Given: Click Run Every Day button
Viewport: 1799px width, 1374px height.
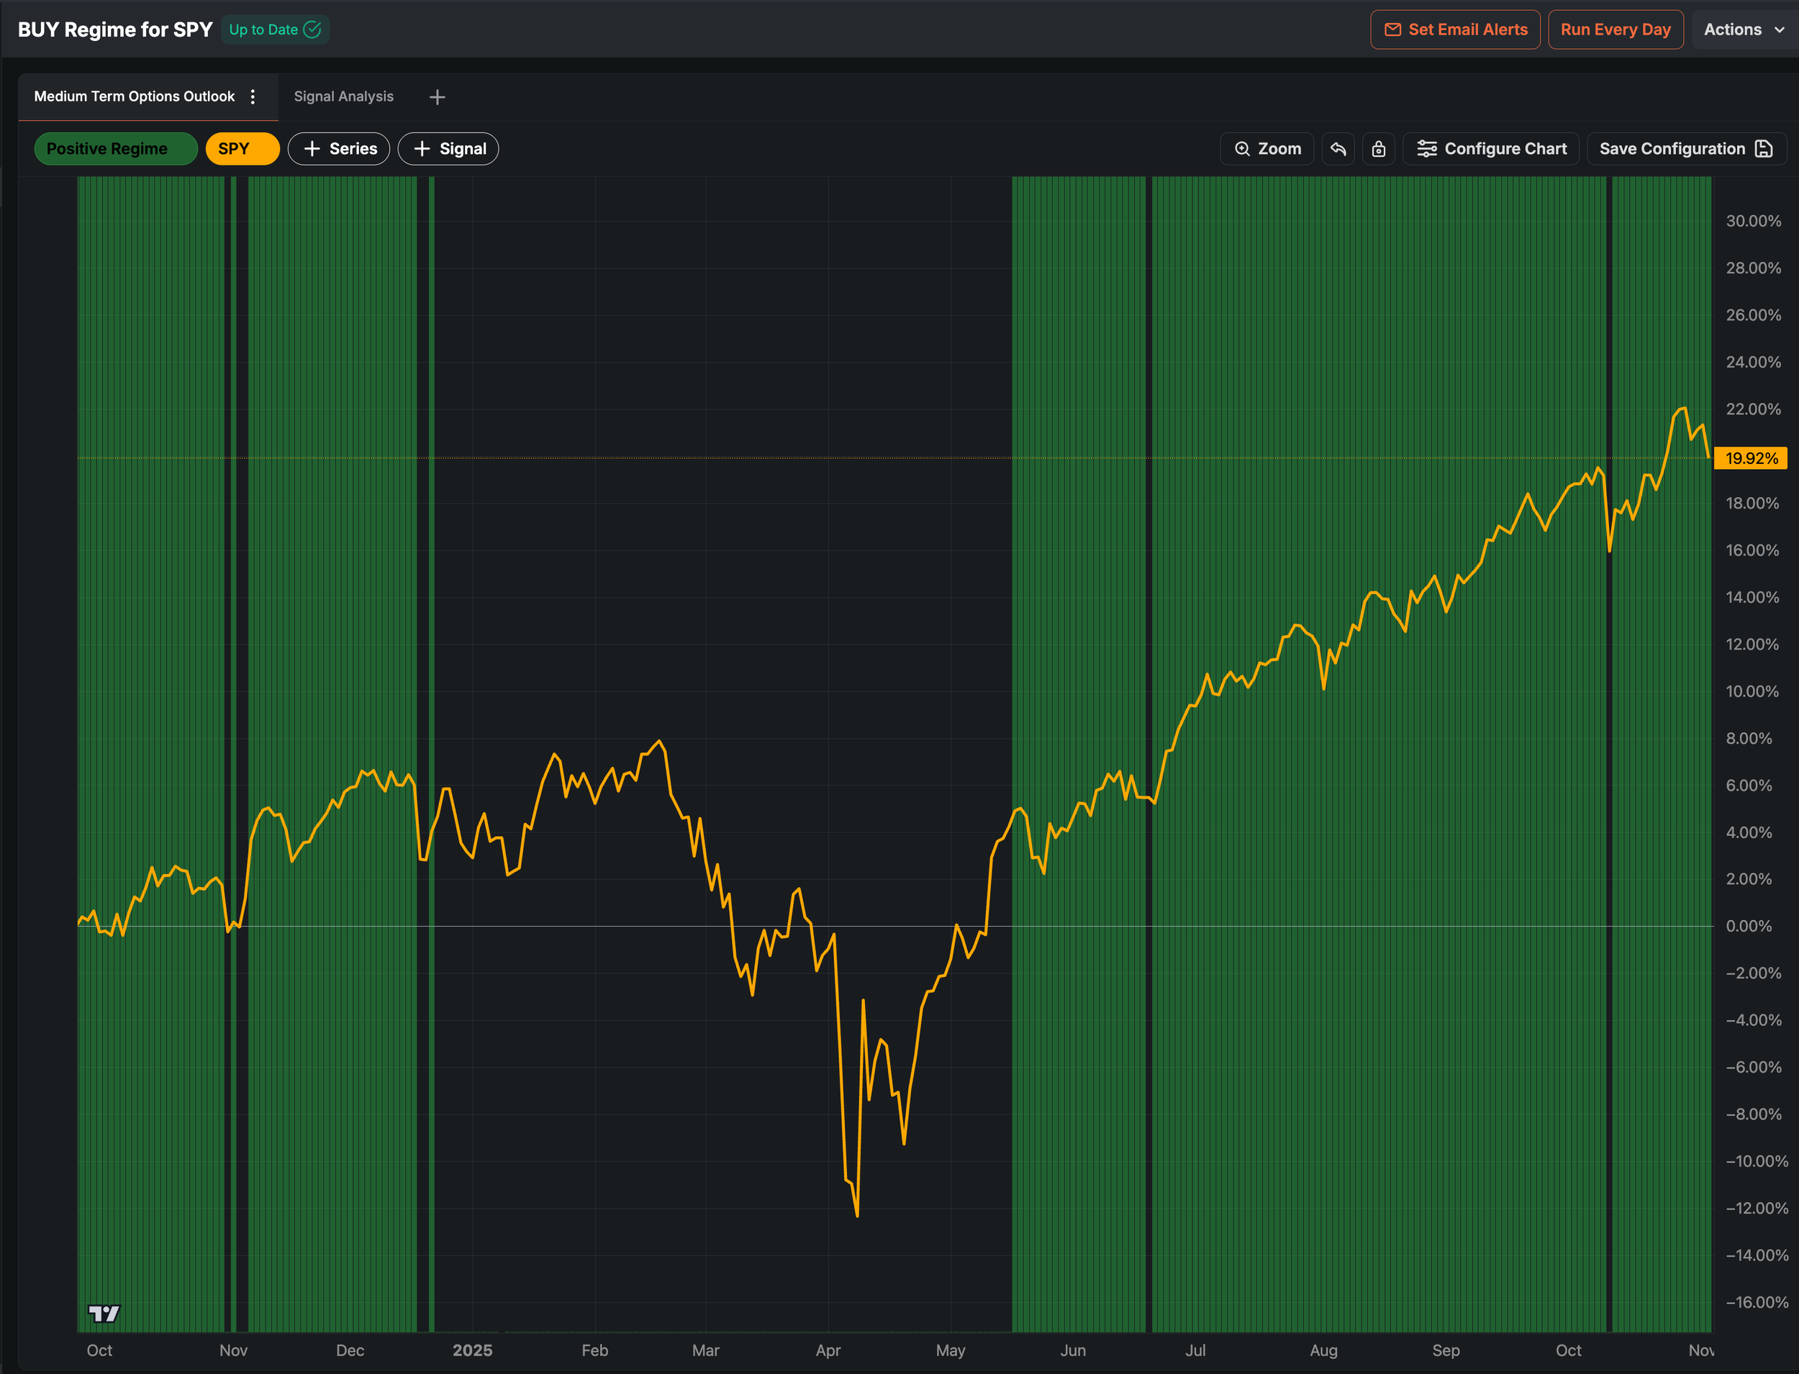Looking at the screenshot, I should point(1615,29).
